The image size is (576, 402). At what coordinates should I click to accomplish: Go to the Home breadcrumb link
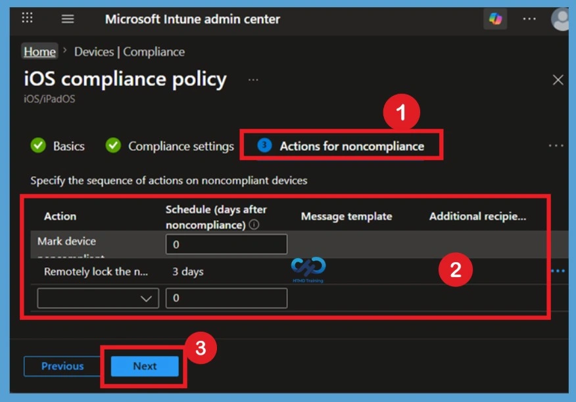pos(39,52)
